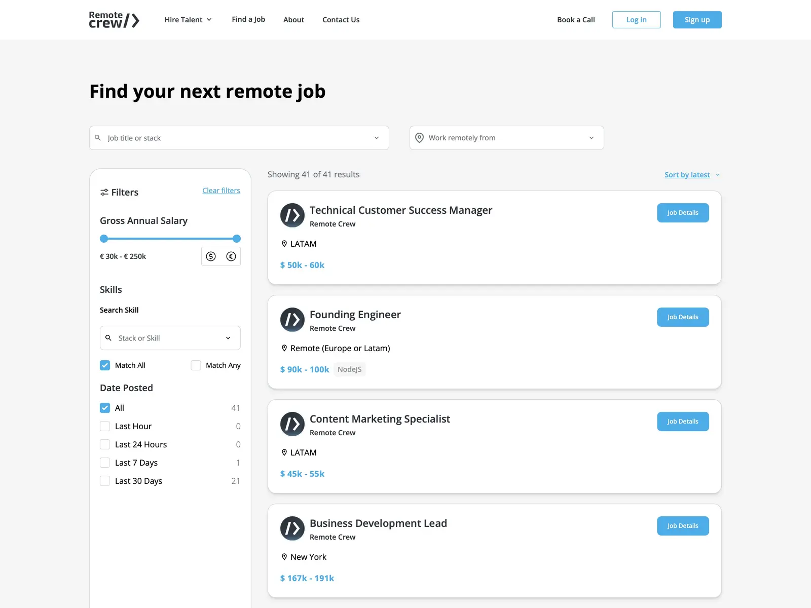Click the Founding Engineer company logo
This screenshot has width=811, height=608.
[292, 320]
